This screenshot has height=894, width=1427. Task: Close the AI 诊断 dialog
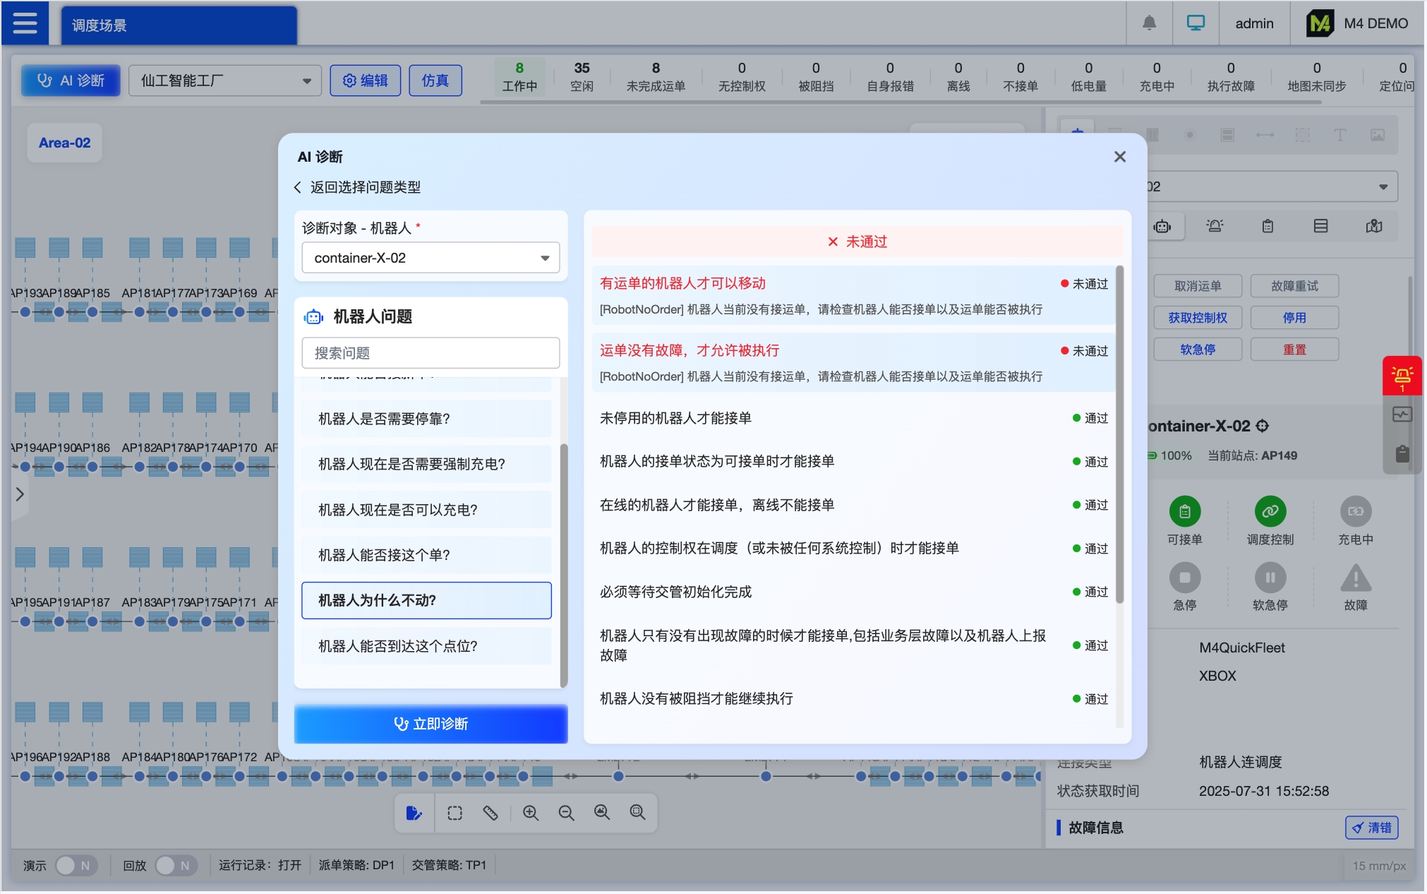click(1119, 157)
